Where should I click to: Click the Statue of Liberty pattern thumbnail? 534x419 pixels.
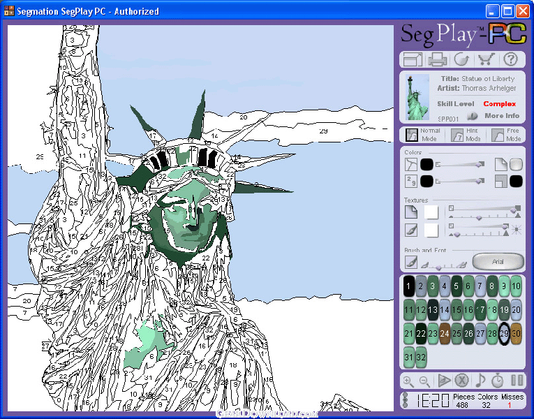tap(417, 97)
